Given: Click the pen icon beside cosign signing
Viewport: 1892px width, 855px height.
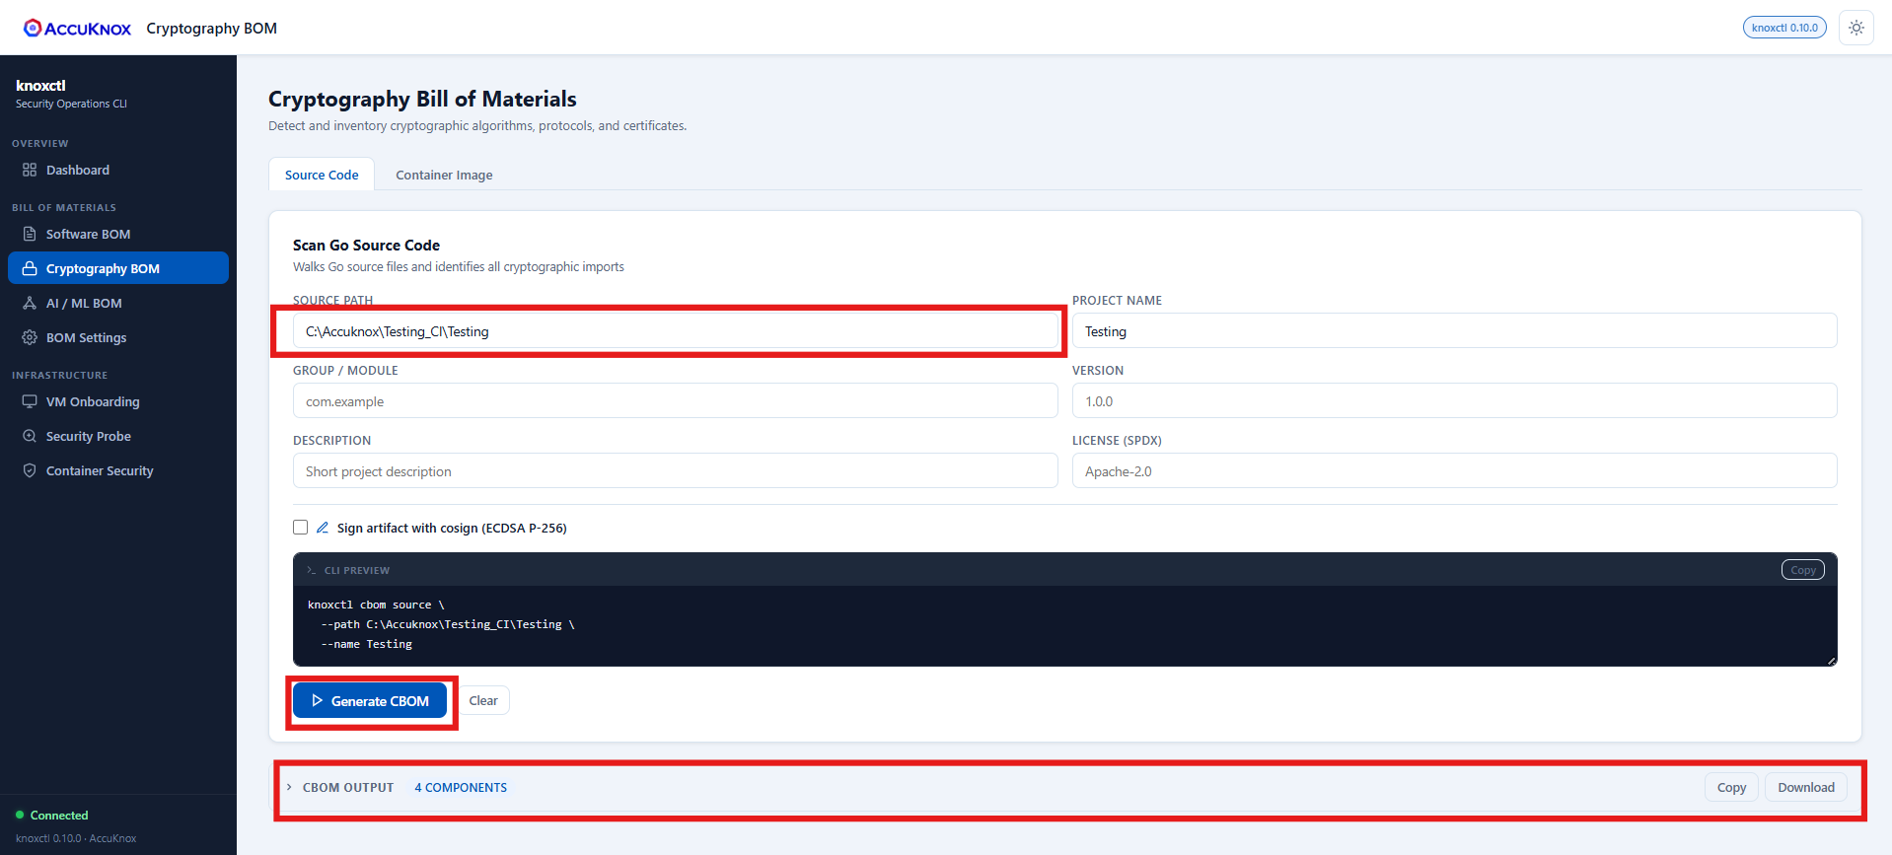Looking at the screenshot, I should [x=323, y=528].
